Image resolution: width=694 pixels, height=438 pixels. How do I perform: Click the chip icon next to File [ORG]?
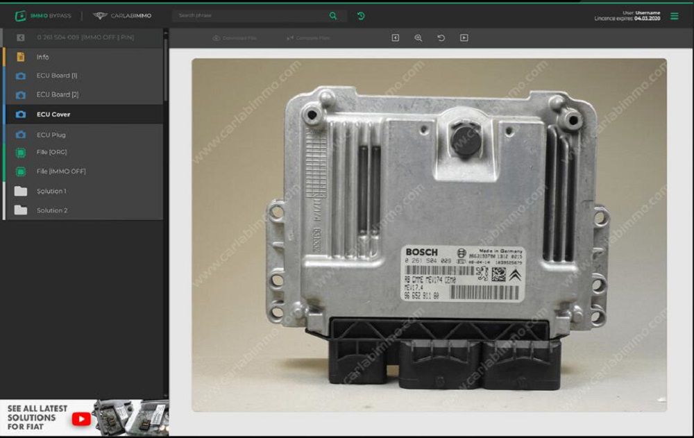(19, 152)
